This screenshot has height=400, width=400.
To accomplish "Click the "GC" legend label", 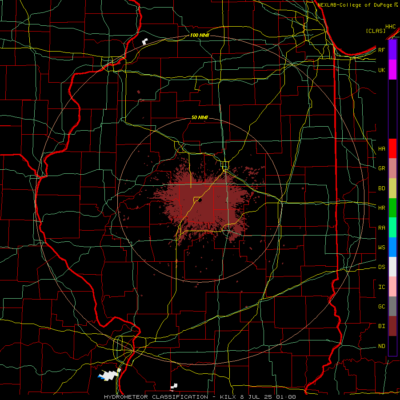I will [x=382, y=307].
